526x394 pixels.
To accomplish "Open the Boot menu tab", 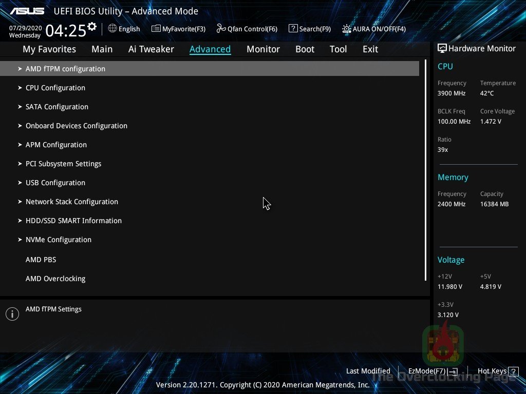I will tap(305, 49).
